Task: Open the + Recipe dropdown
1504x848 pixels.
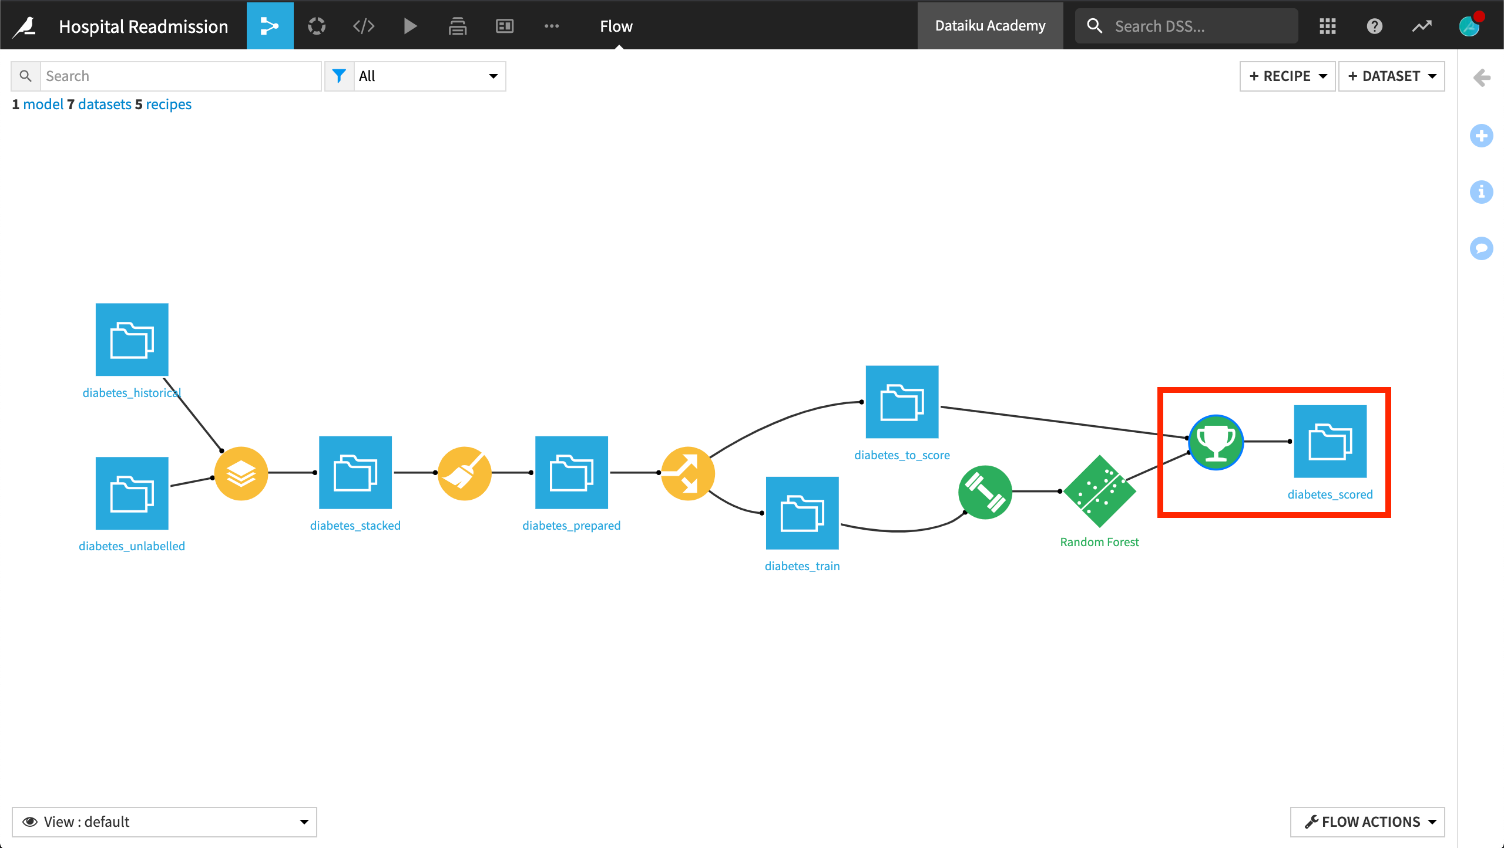Action: click(x=1287, y=76)
